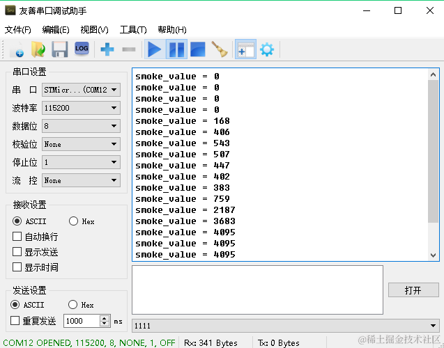Click the gray minus icon

(x=129, y=49)
